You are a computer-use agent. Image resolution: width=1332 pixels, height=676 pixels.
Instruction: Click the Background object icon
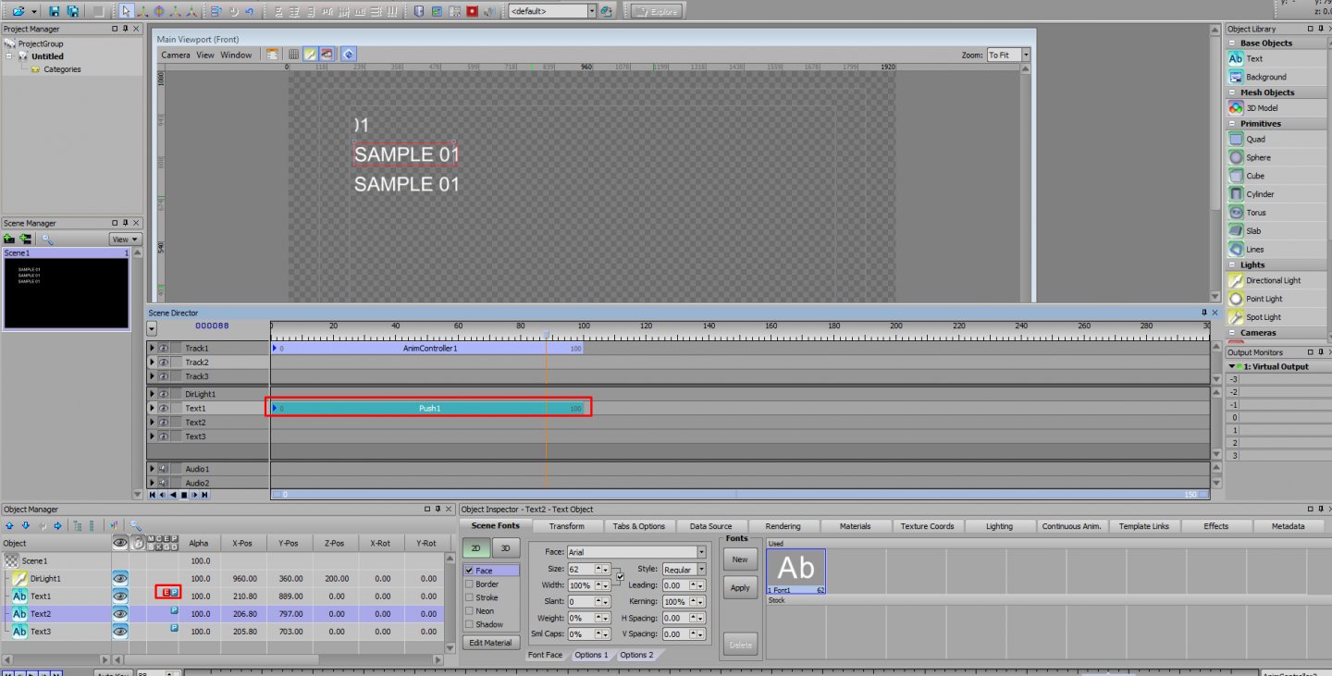[x=1236, y=77]
